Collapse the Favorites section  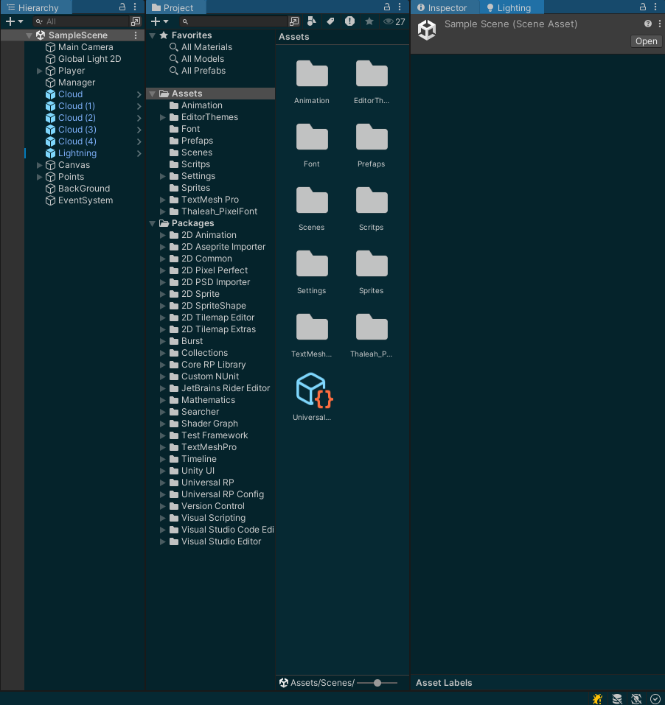[153, 35]
